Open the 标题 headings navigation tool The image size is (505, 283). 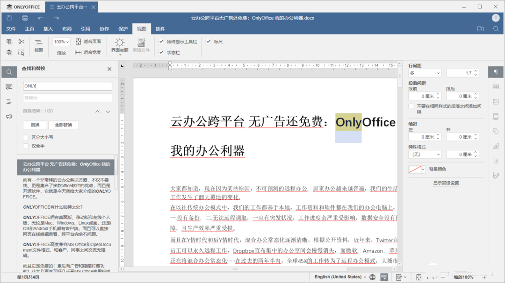(39, 46)
